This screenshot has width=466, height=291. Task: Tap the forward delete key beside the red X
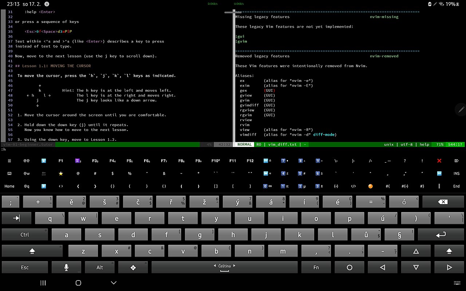(x=457, y=161)
